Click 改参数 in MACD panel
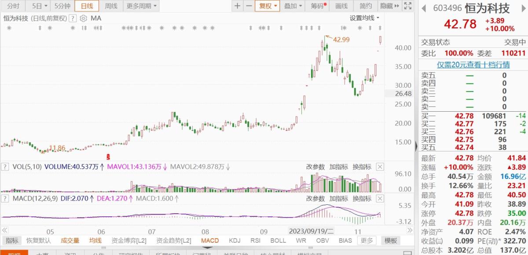Viewport: 528px width, 255px height. point(315,198)
